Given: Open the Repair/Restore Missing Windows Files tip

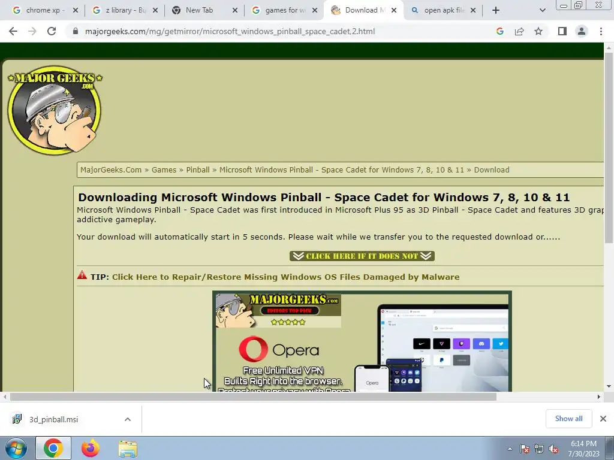Looking at the screenshot, I should point(286,277).
